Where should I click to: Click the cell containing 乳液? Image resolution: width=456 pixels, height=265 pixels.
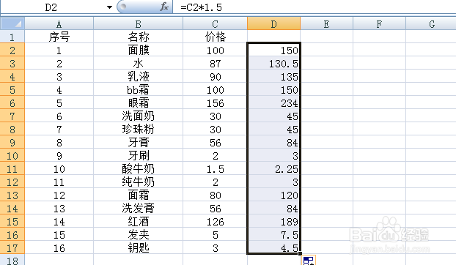coord(138,77)
